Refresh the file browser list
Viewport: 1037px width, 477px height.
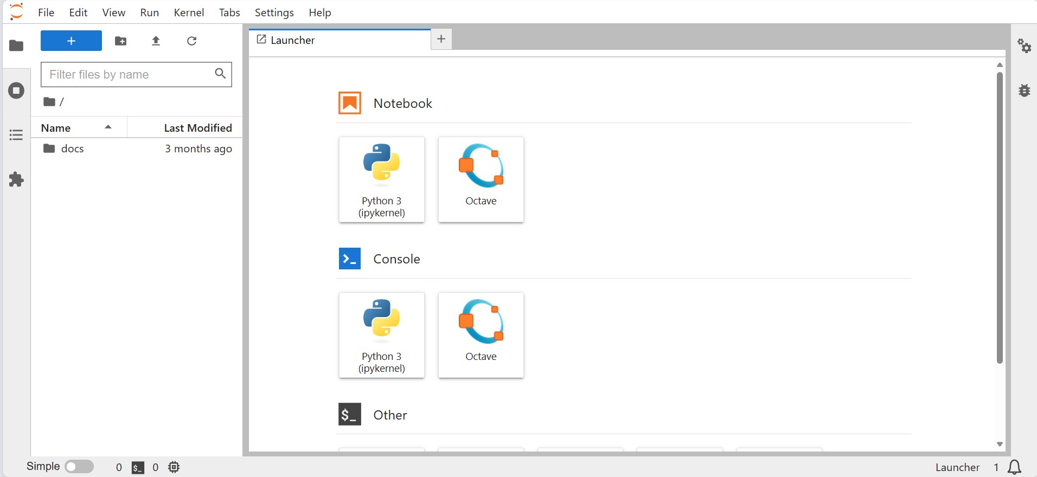pyautogui.click(x=191, y=41)
